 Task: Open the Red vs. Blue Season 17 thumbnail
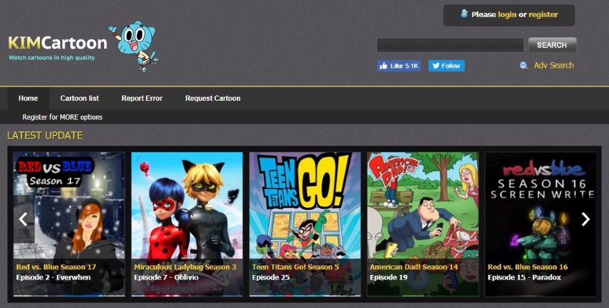69,224
